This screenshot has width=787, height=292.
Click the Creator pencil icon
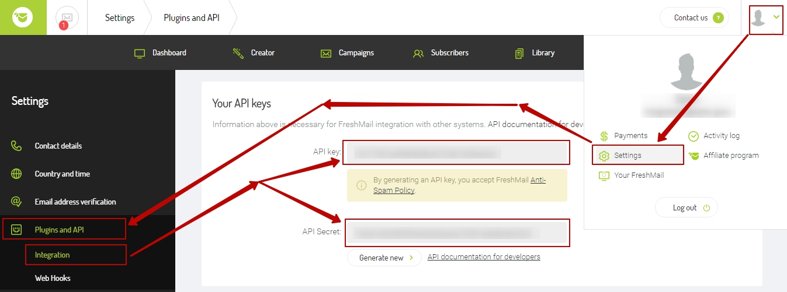point(238,53)
